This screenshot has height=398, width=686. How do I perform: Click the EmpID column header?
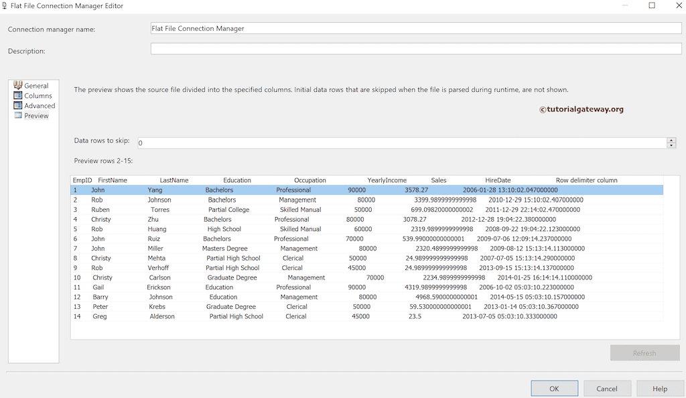(x=82, y=180)
